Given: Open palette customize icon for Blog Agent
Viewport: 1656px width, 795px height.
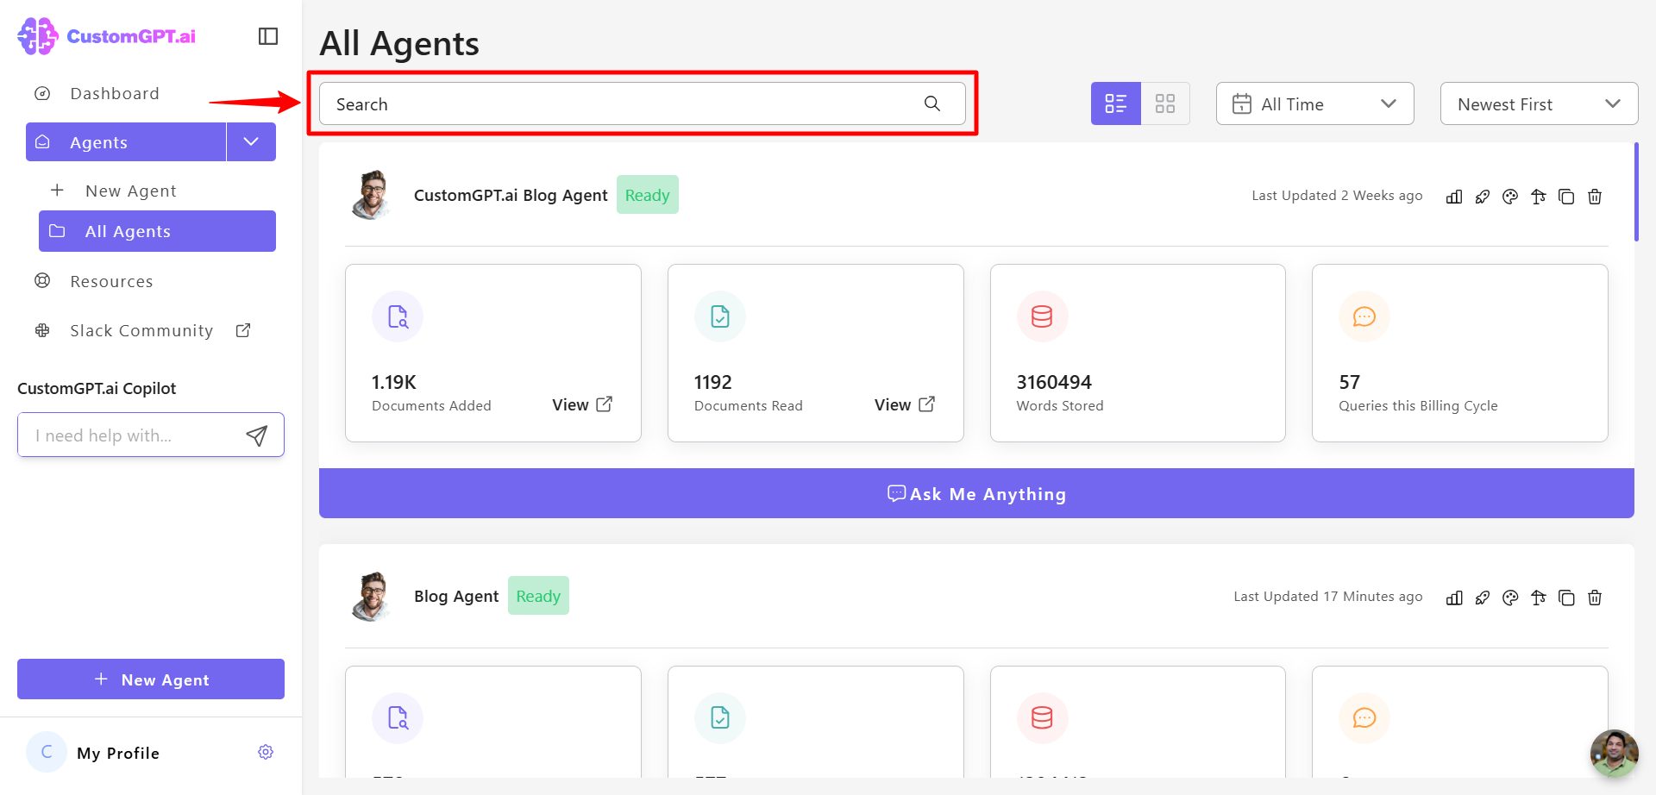Looking at the screenshot, I should [1510, 598].
